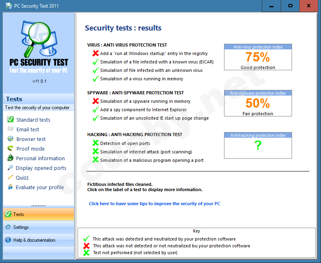Click green check beside virus running in memory
Screen dimensions: 321x263
pos(96,78)
